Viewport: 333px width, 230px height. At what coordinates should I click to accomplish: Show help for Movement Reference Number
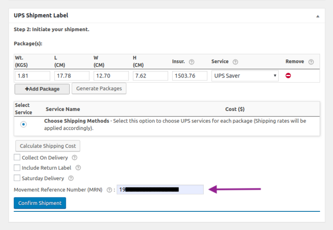tap(109, 190)
